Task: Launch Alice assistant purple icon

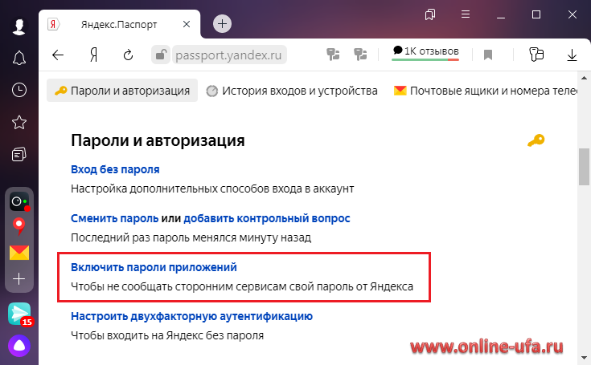Action: pos(19,346)
